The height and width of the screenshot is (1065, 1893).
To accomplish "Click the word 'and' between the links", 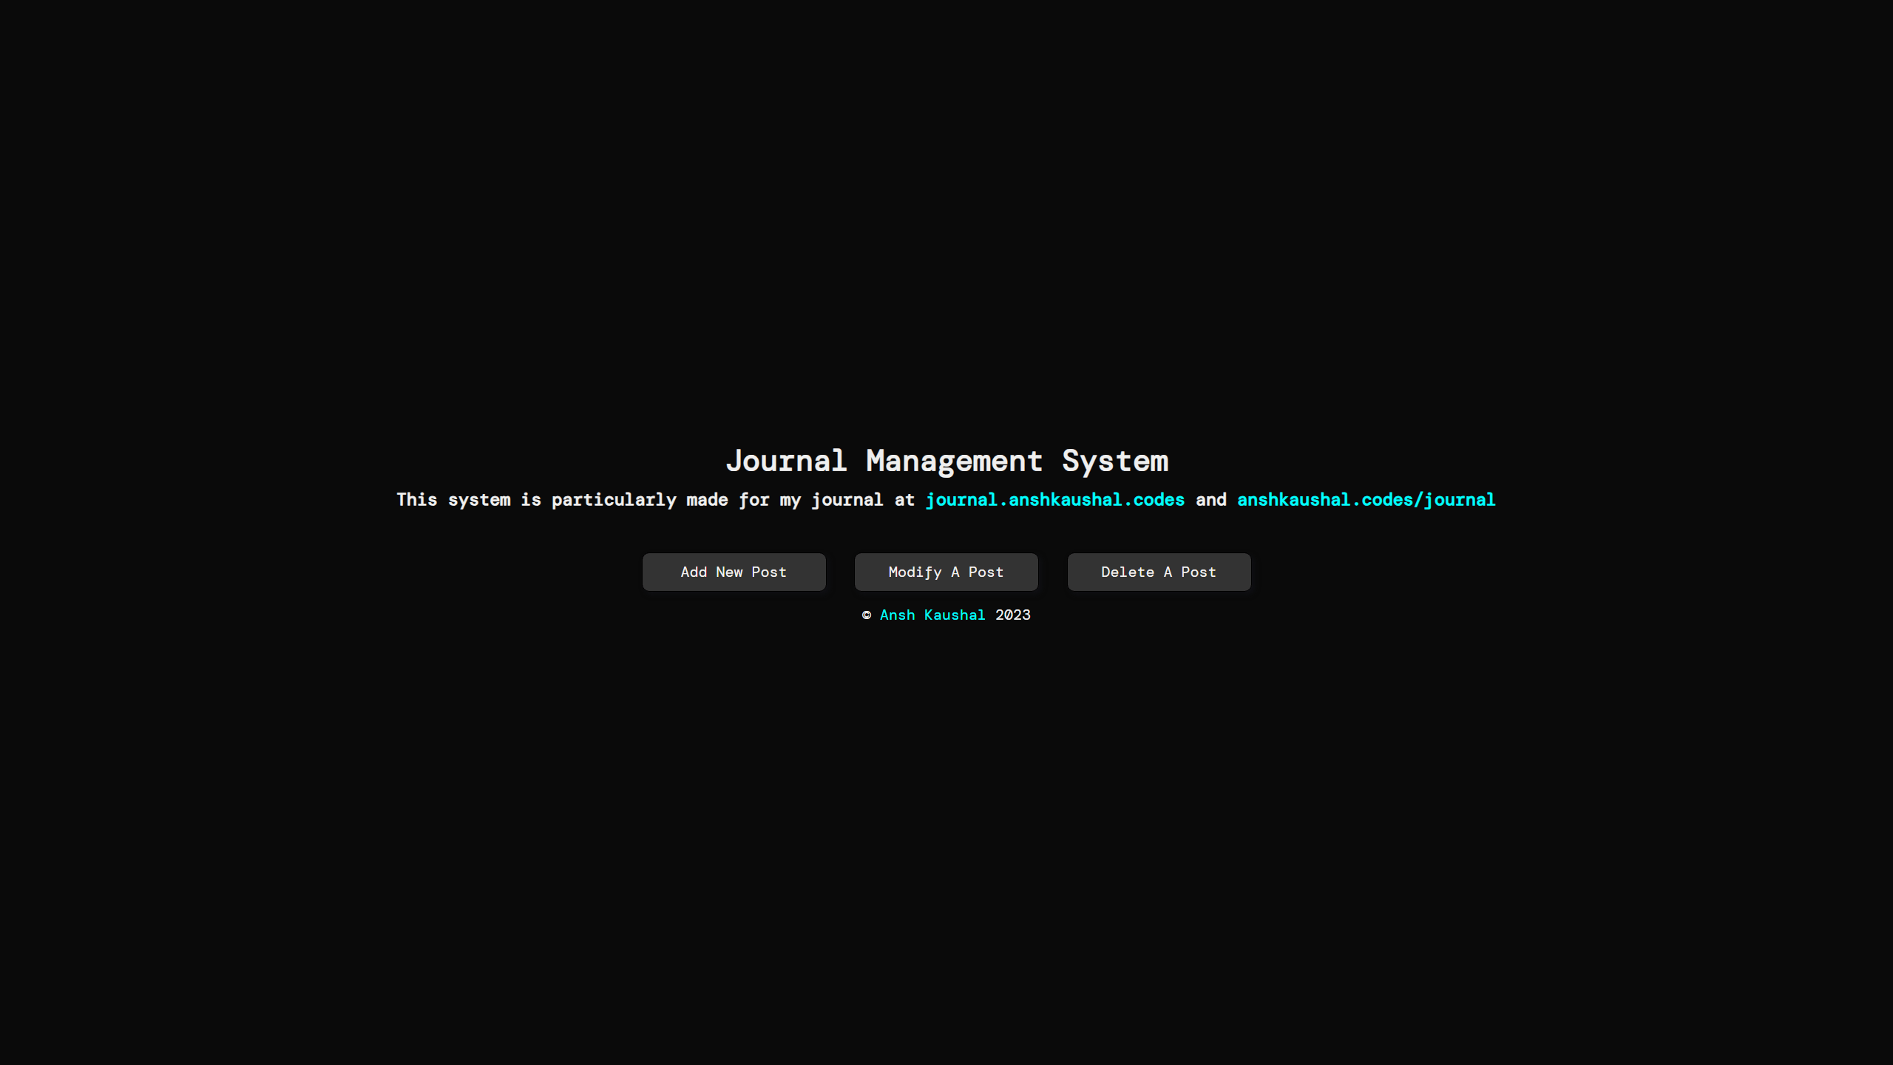I will coord(1210,500).
